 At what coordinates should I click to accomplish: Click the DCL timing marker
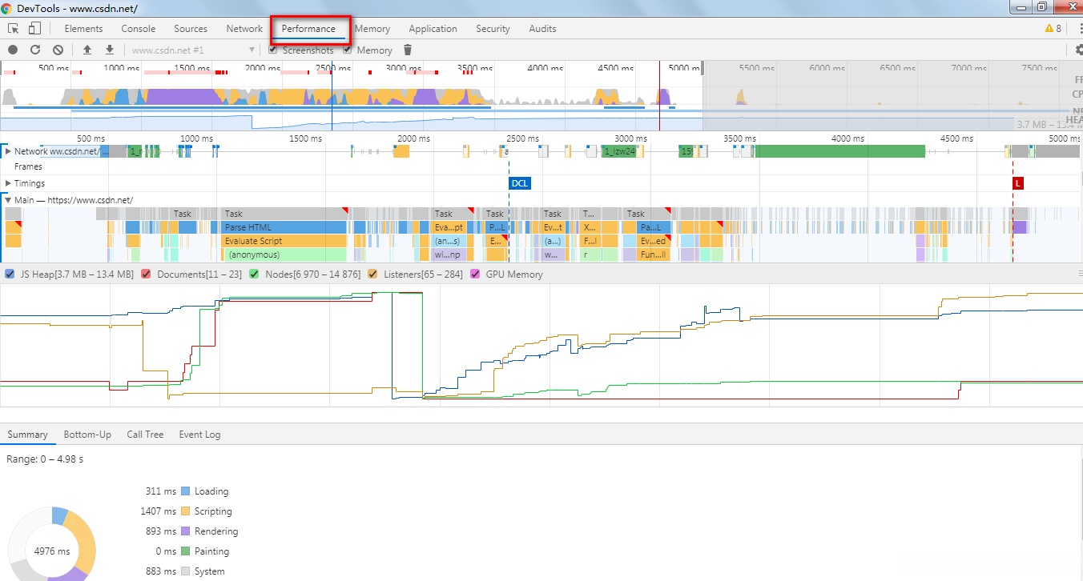(520, 183)
